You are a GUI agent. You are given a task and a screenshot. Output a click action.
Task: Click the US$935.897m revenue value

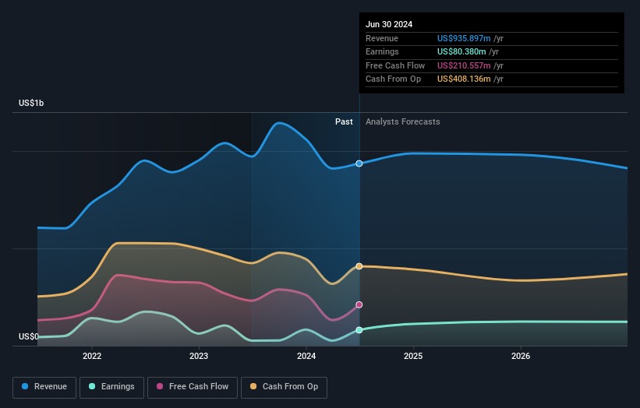(464, 38)
